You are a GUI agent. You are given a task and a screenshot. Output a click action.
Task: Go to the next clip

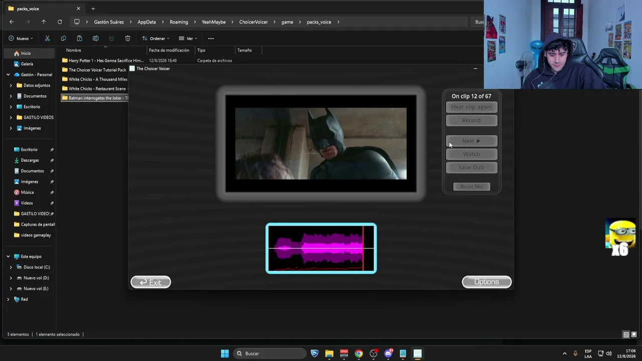471,141
